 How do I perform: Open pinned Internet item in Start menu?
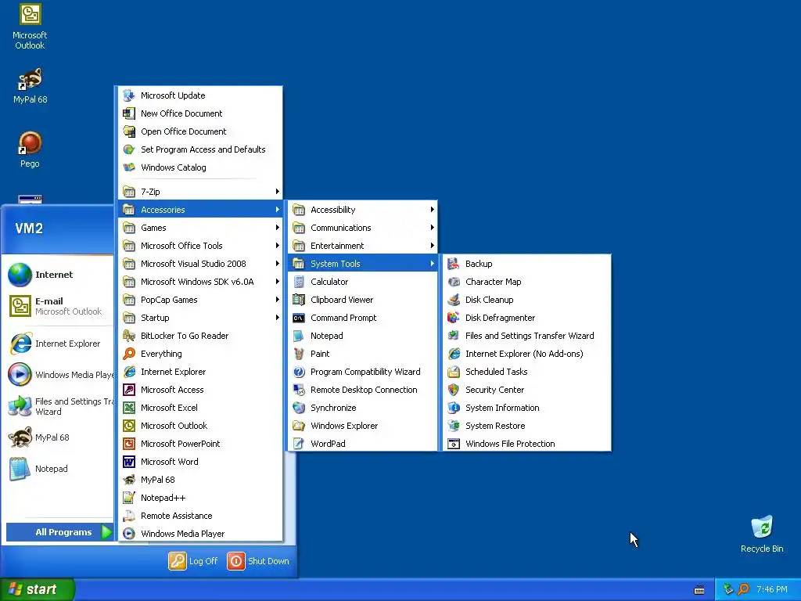[57, 275]
